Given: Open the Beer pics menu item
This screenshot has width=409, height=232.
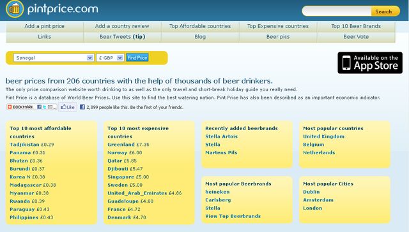Looking at the screenshot, I should (278, 37).
